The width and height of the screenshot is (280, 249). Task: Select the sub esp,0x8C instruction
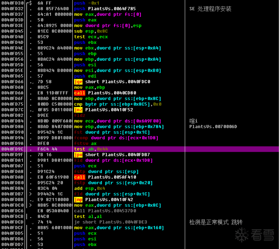tap(91, 31)
